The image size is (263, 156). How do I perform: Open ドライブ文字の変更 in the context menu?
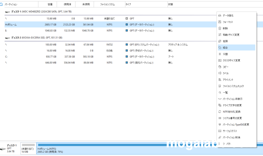click(232, 105)
